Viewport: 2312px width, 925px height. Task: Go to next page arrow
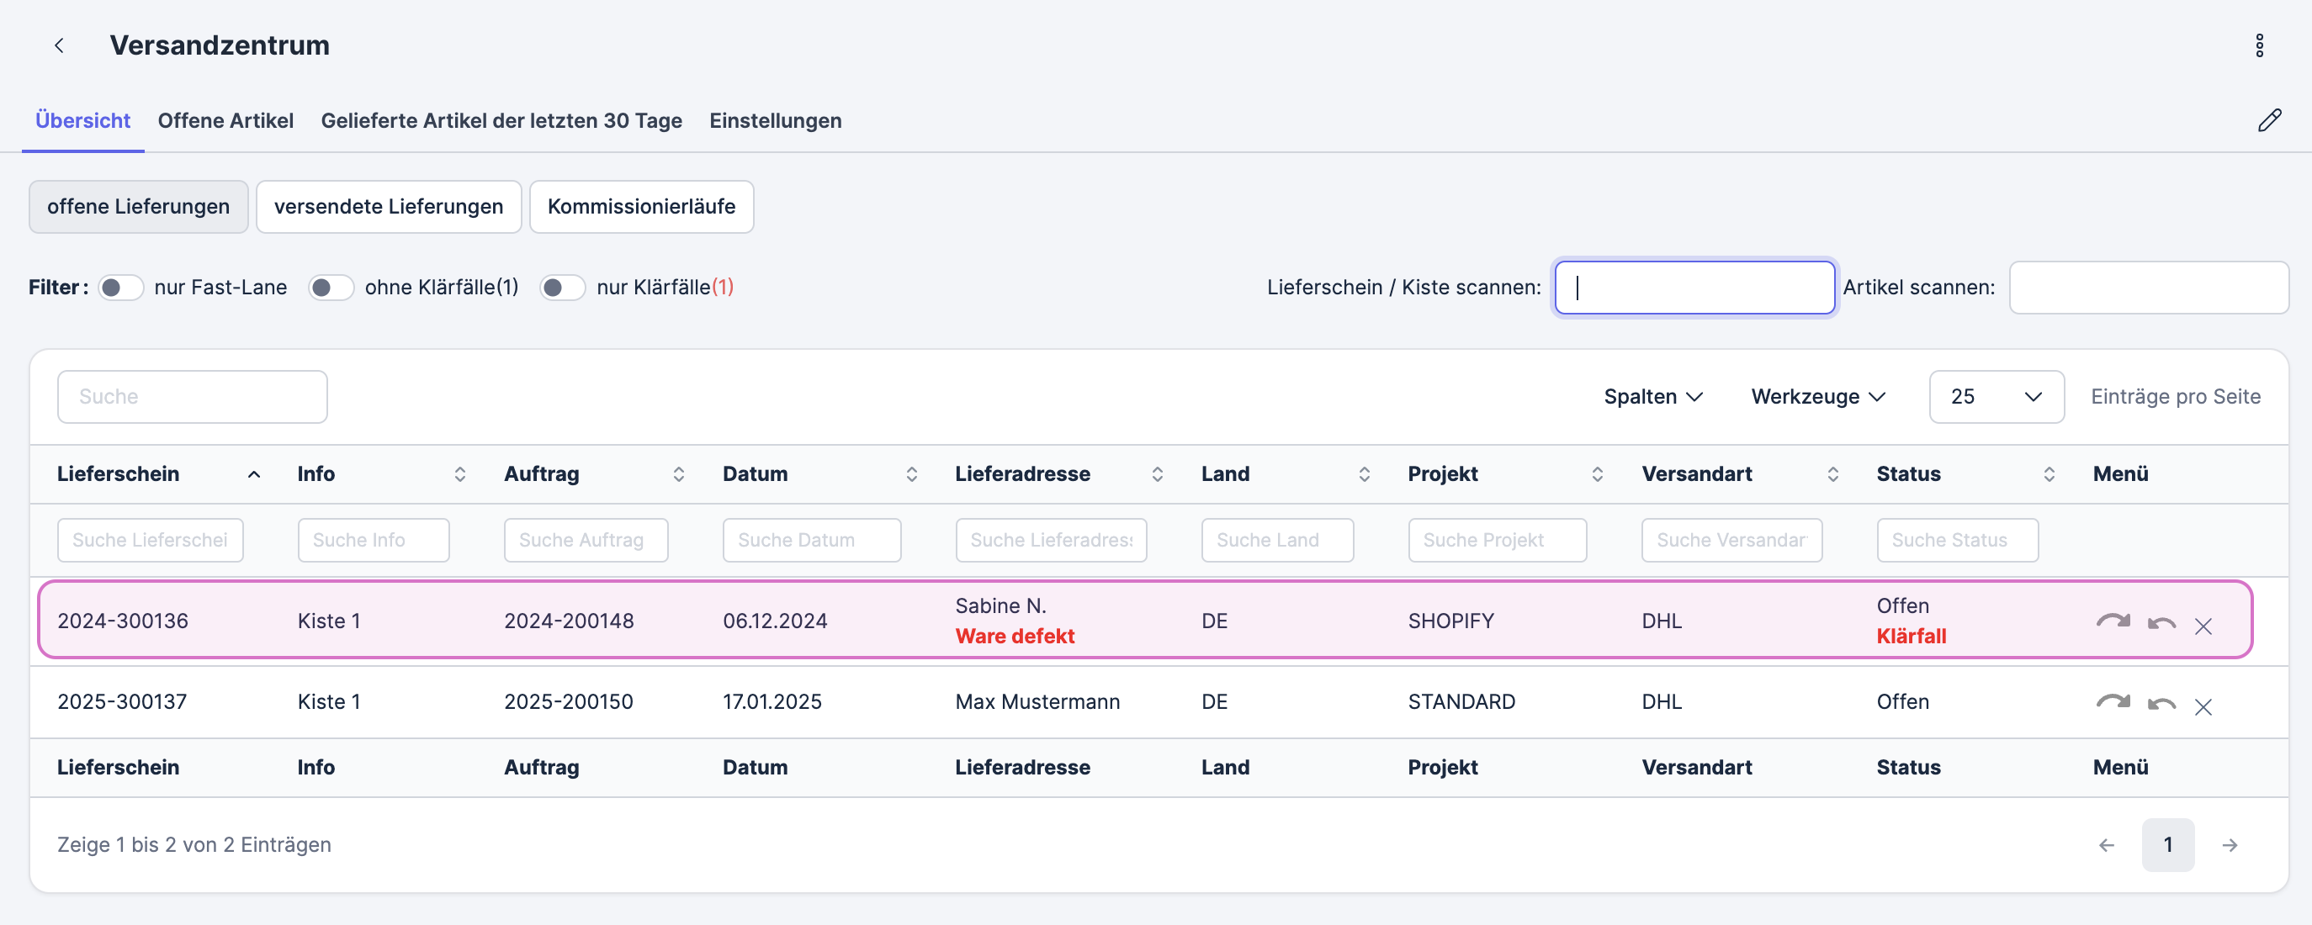coord(2230,845)
